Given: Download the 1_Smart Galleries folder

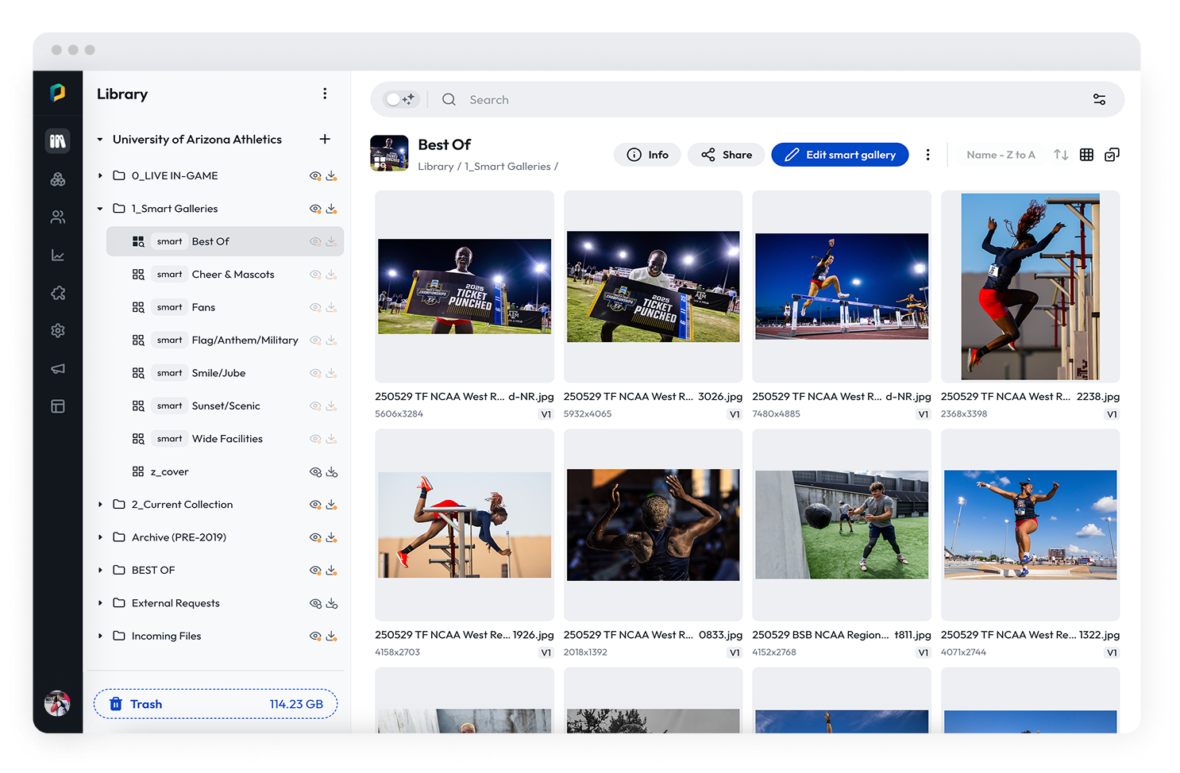Looking at the screenshot, I should pos(331,209).
